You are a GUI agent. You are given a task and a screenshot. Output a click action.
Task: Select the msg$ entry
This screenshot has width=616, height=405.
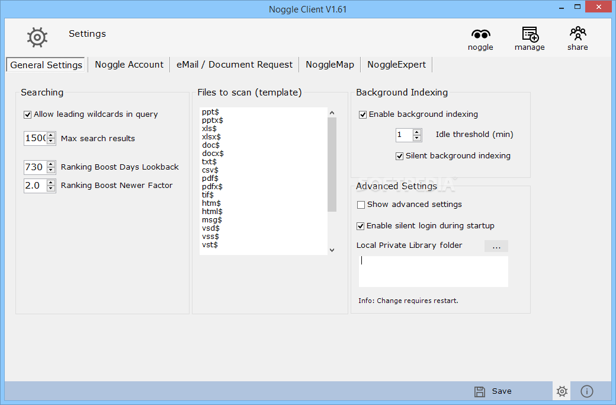pyautogui.click(x=212, y=220)
